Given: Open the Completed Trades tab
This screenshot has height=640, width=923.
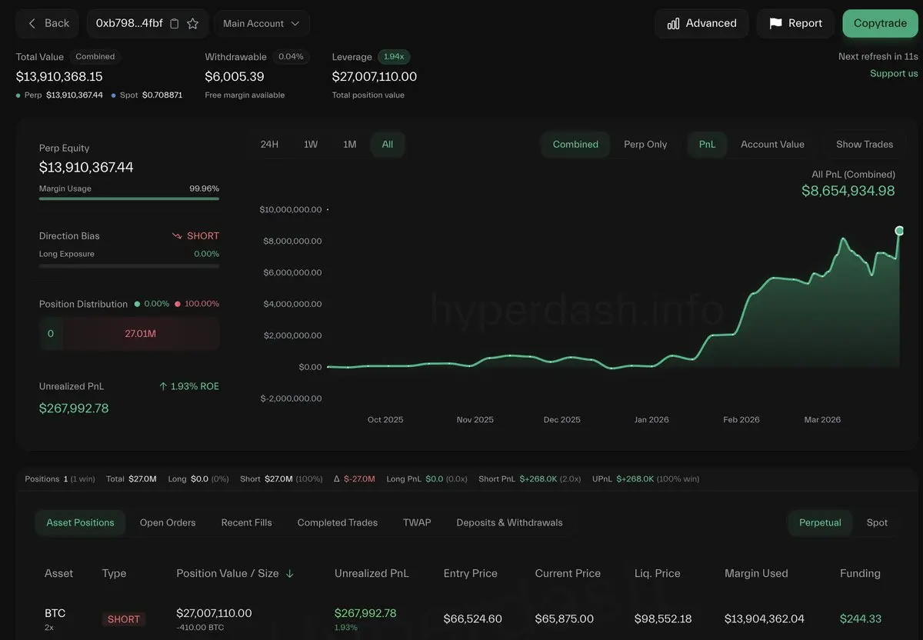Looking at the screenshot, I should tap(338, 523).
